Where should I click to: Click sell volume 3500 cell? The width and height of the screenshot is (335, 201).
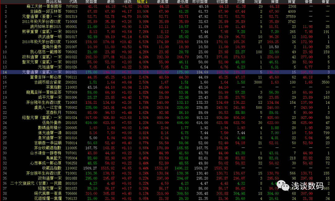[x=326, y=82]
